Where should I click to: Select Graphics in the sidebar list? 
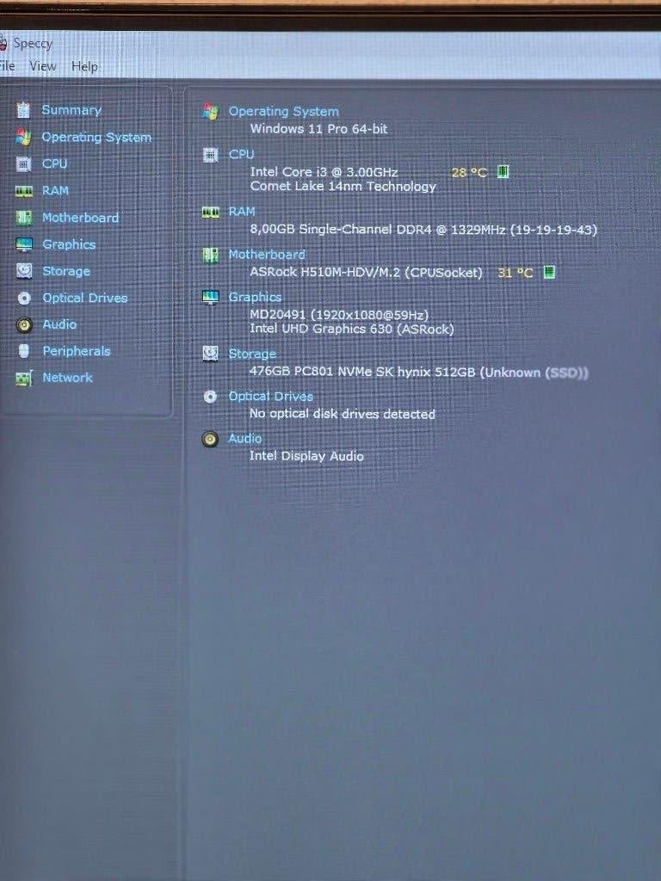(x=69, y=244)
